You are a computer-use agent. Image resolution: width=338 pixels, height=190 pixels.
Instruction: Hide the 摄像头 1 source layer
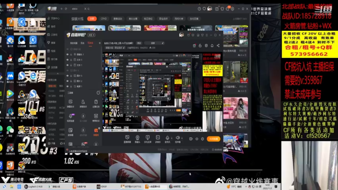(68, 54)
